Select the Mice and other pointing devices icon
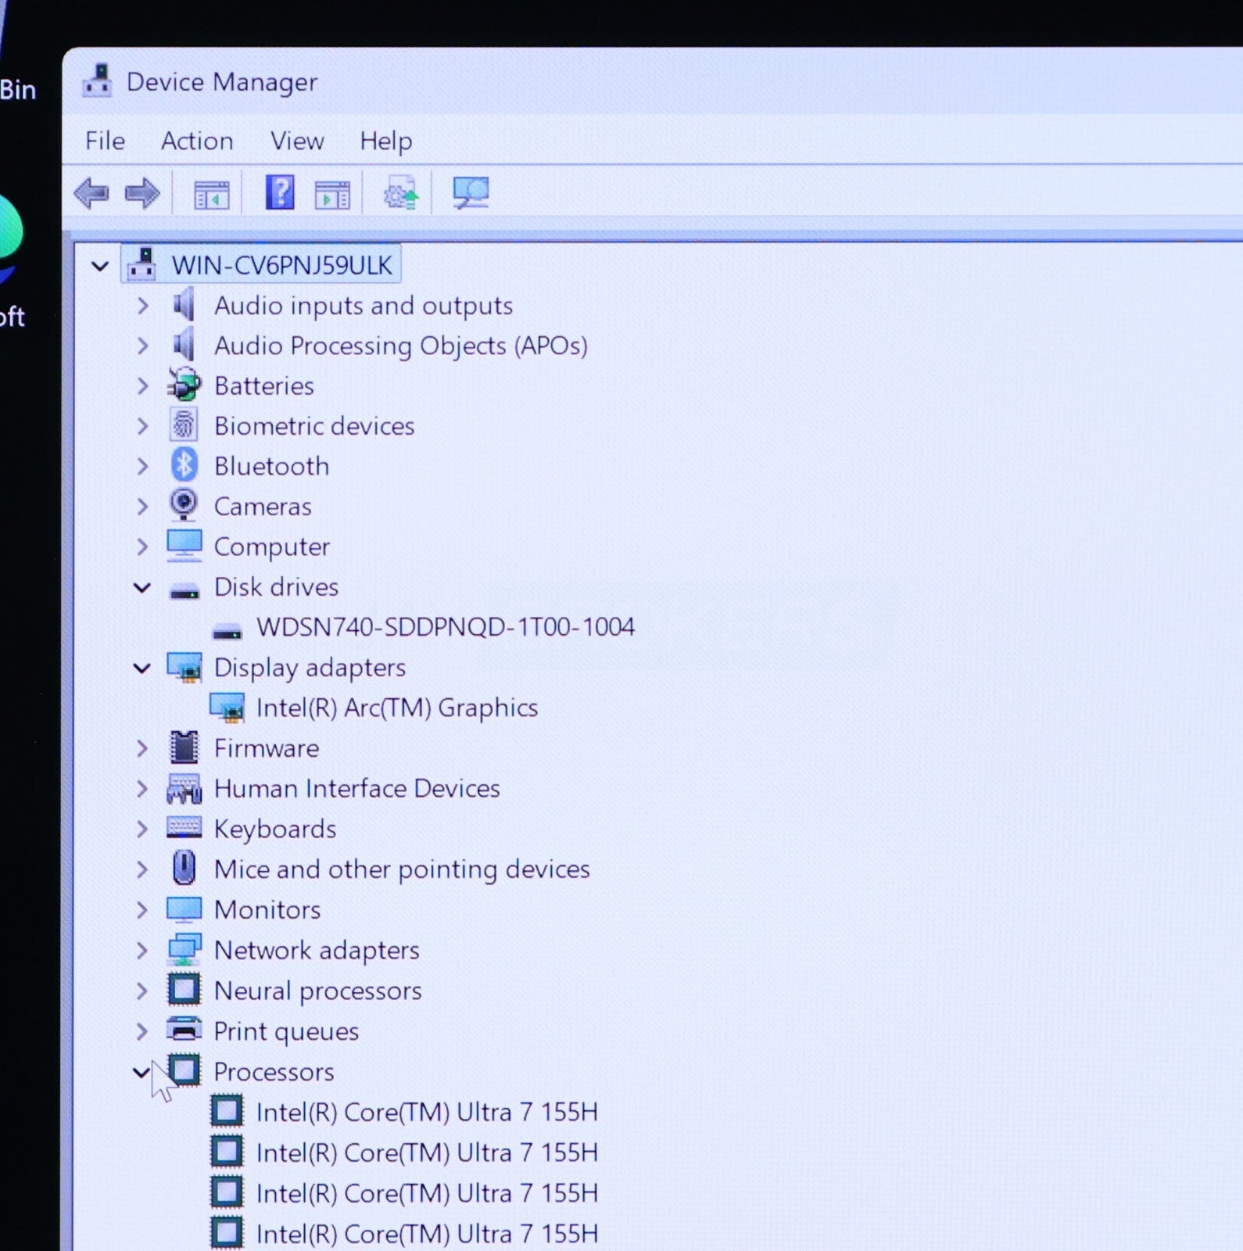The height and width of the screenshot is (1251, 1243). pyautogui.click(x=184, y=868)
